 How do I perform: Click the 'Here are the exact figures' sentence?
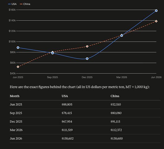pos(80,87)
